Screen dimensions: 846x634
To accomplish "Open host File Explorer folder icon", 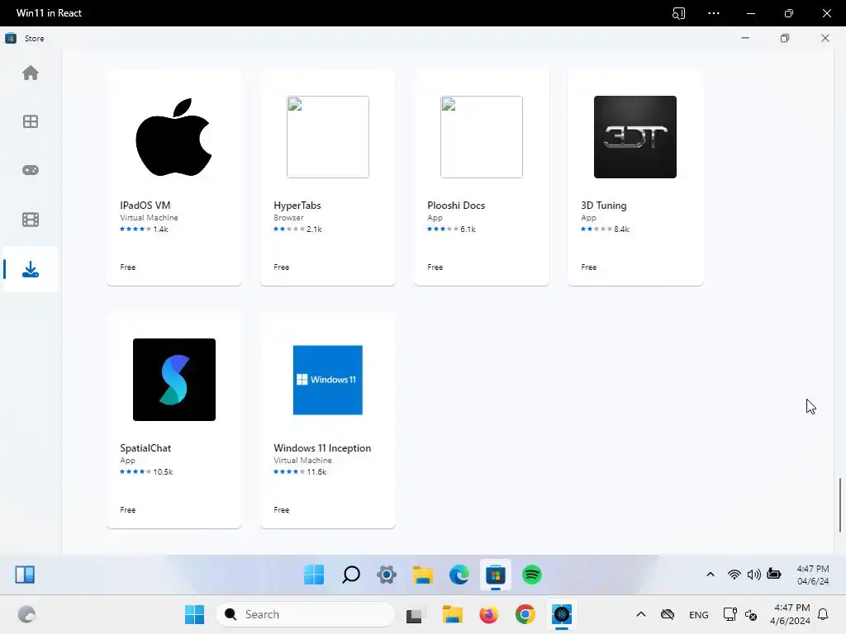I will click(x=452, y=614).
